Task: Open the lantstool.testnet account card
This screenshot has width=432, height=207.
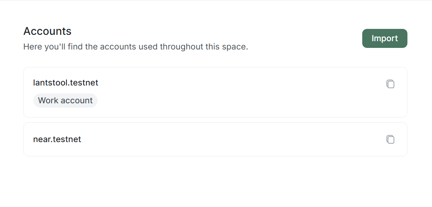Action: tap(238, 92)
